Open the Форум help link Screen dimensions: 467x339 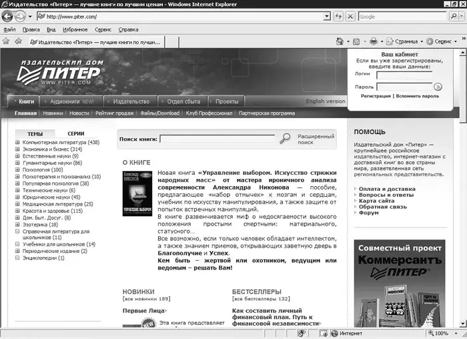click(369, 213)
